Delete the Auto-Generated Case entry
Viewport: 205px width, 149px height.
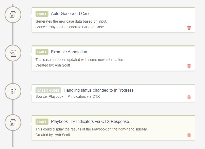[189, 28]
